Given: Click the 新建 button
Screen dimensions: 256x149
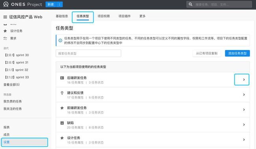Looking at the screenshot, I should [51, 4].
